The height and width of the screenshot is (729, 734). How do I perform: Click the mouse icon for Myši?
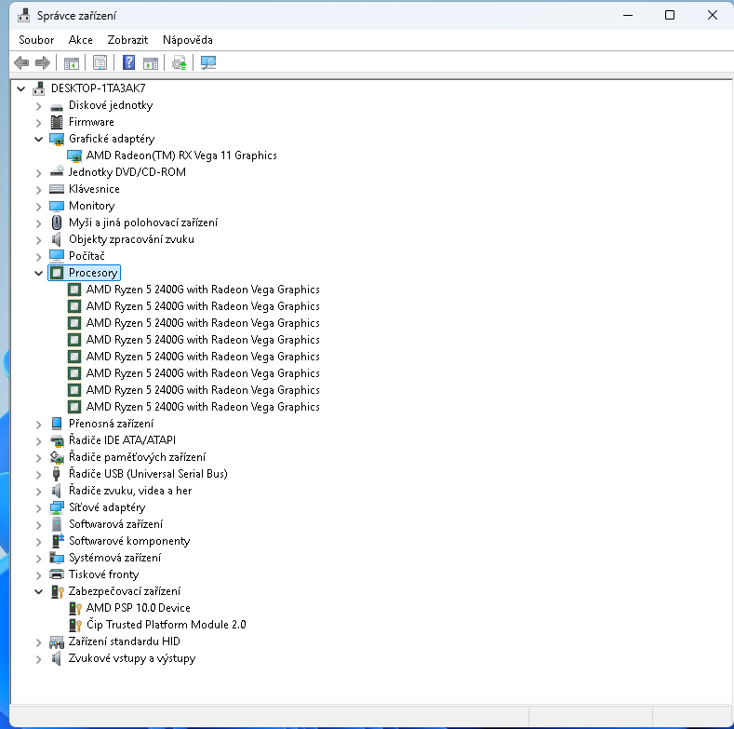[57, 223]
